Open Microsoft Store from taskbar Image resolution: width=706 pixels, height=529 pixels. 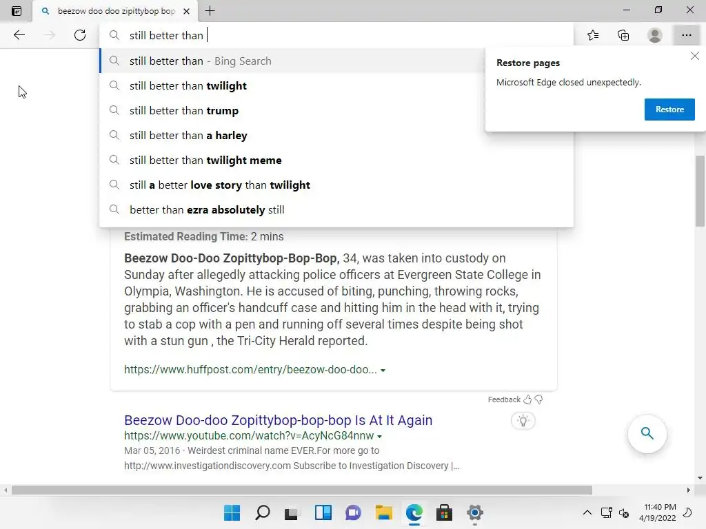coord(444,512)
